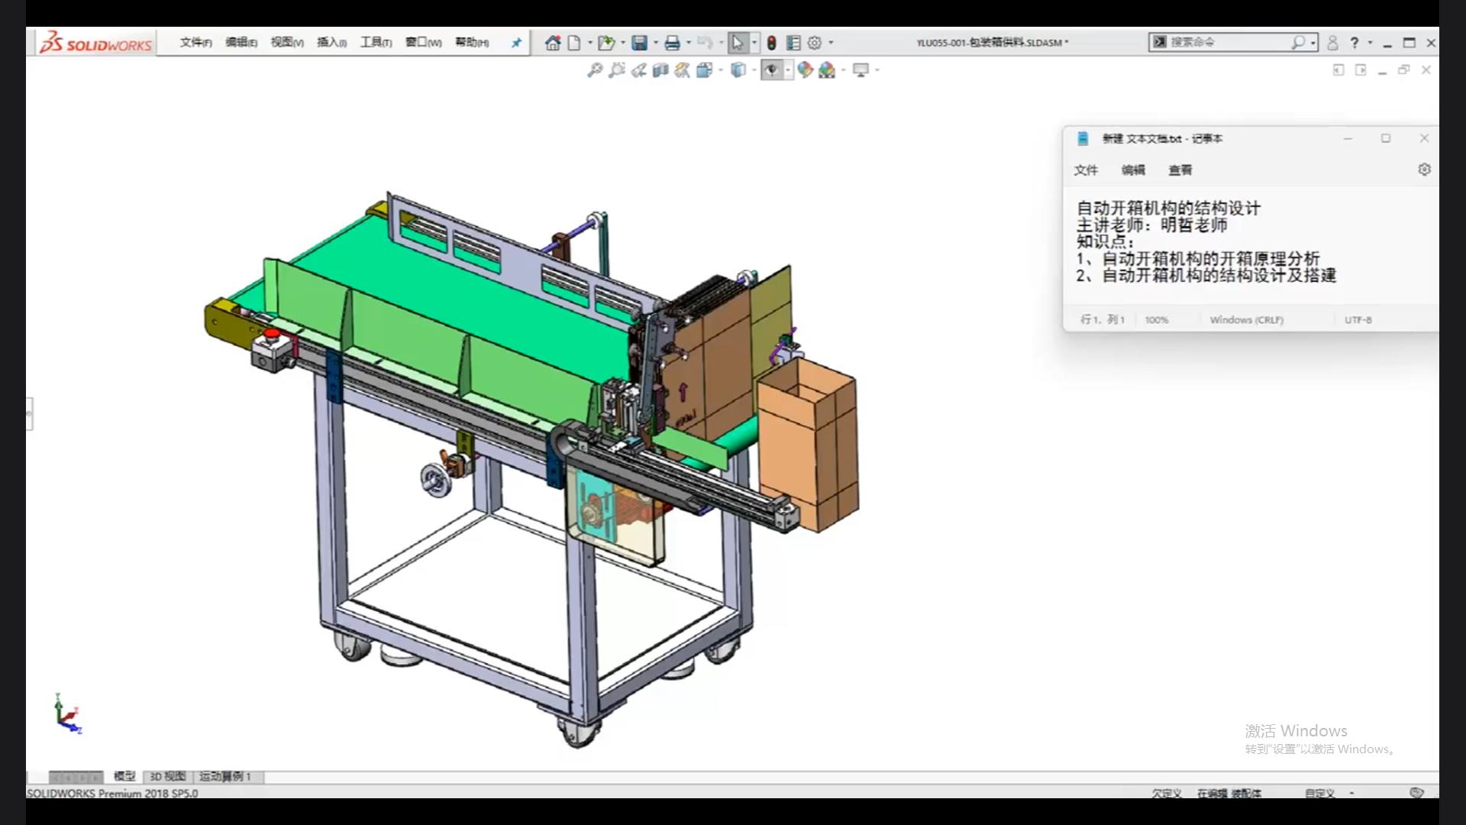
Task: Open Notepad 查看 menu
Action: (x=1180, y=170)
